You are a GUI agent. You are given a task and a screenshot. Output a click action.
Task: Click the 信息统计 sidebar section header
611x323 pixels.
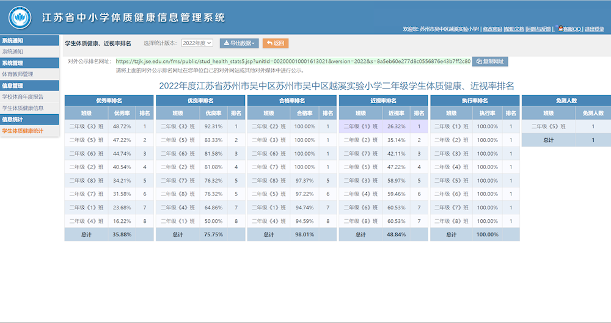click(x=29, y=120)
